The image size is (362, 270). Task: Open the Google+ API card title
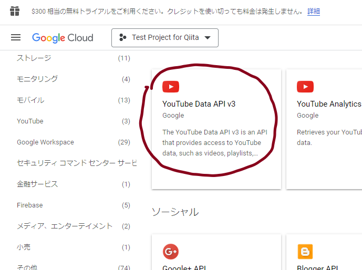pyautogui.click(x=184, y=267)
